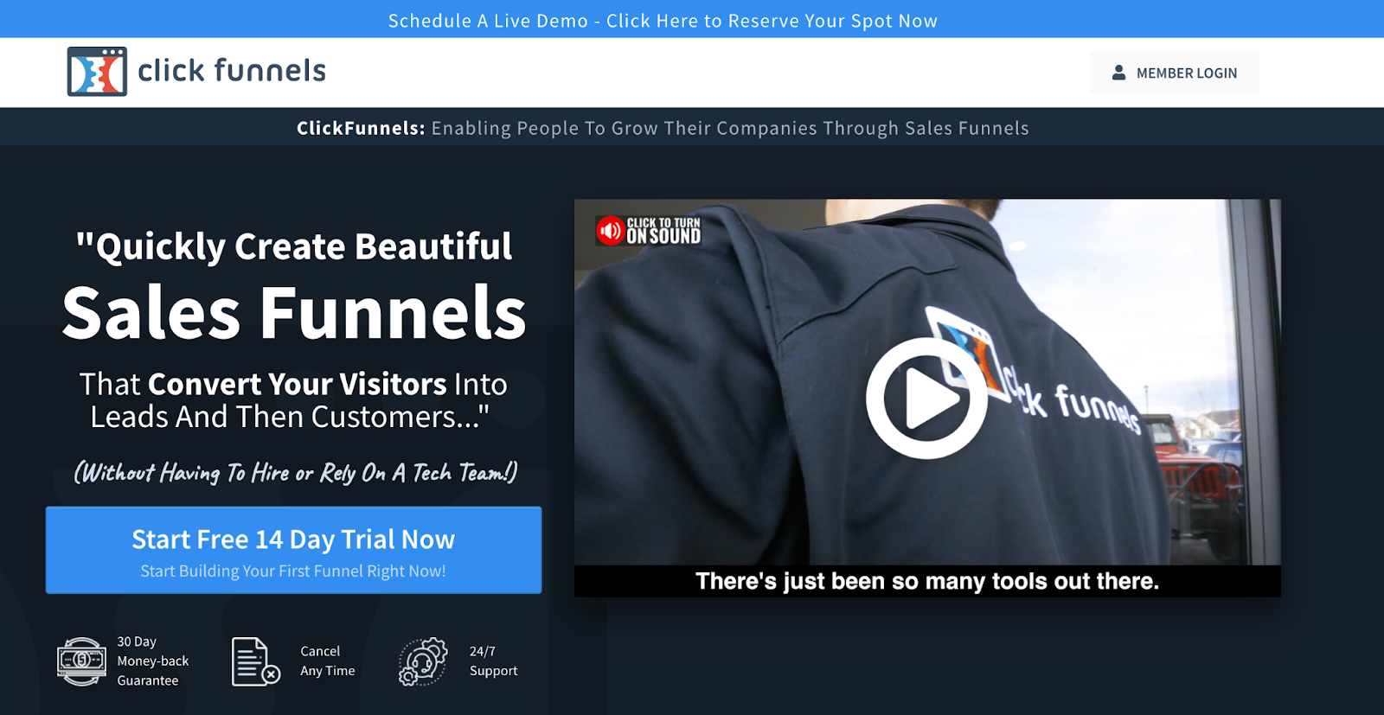Image resolution: width=1384 pixels, height=715 pixels.
Task: Click the red speaker sound icon
Action: click(610, 230)
